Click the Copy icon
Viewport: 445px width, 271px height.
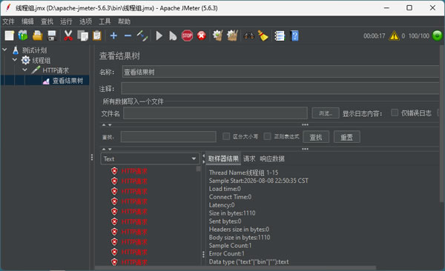click(82, 36)
